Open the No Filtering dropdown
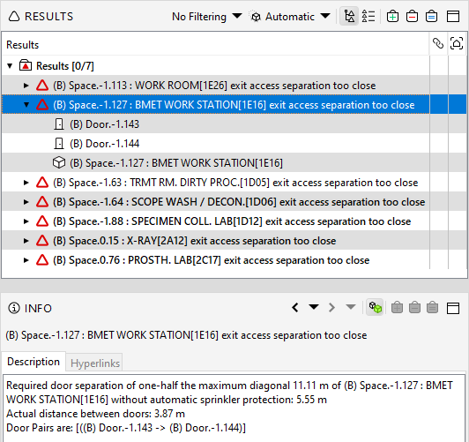This screenshot has height=442, width=469. (206, 17)
